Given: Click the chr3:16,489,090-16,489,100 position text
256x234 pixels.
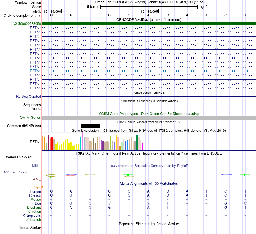Looking at the screenshot, I should click(177, 2).
